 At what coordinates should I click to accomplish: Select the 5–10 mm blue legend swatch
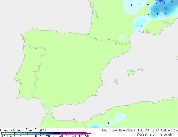coord(31,133)
